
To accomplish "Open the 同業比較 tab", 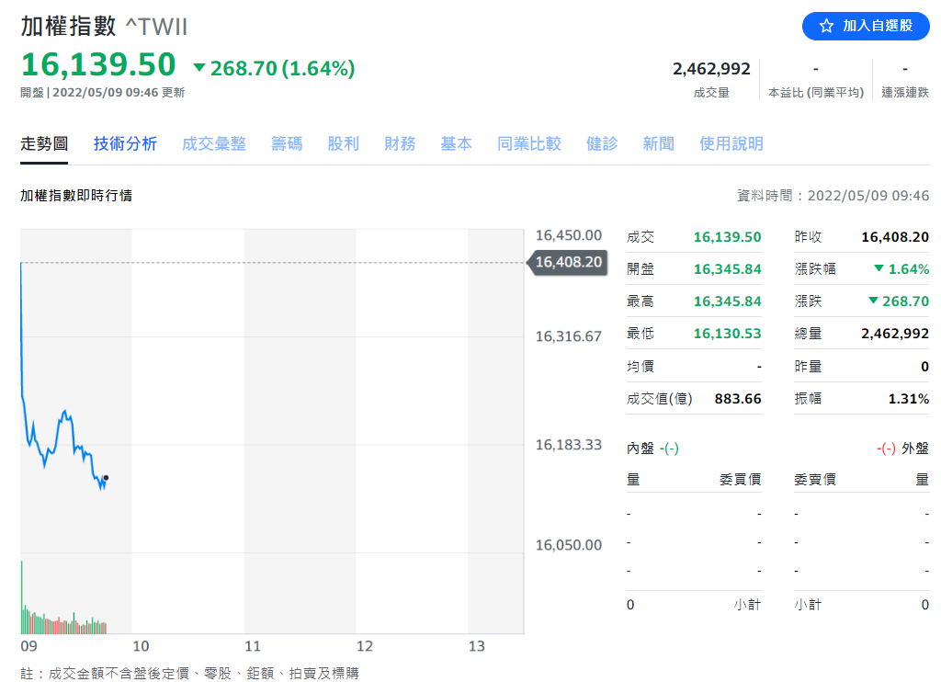I will [x=528, y=143].
